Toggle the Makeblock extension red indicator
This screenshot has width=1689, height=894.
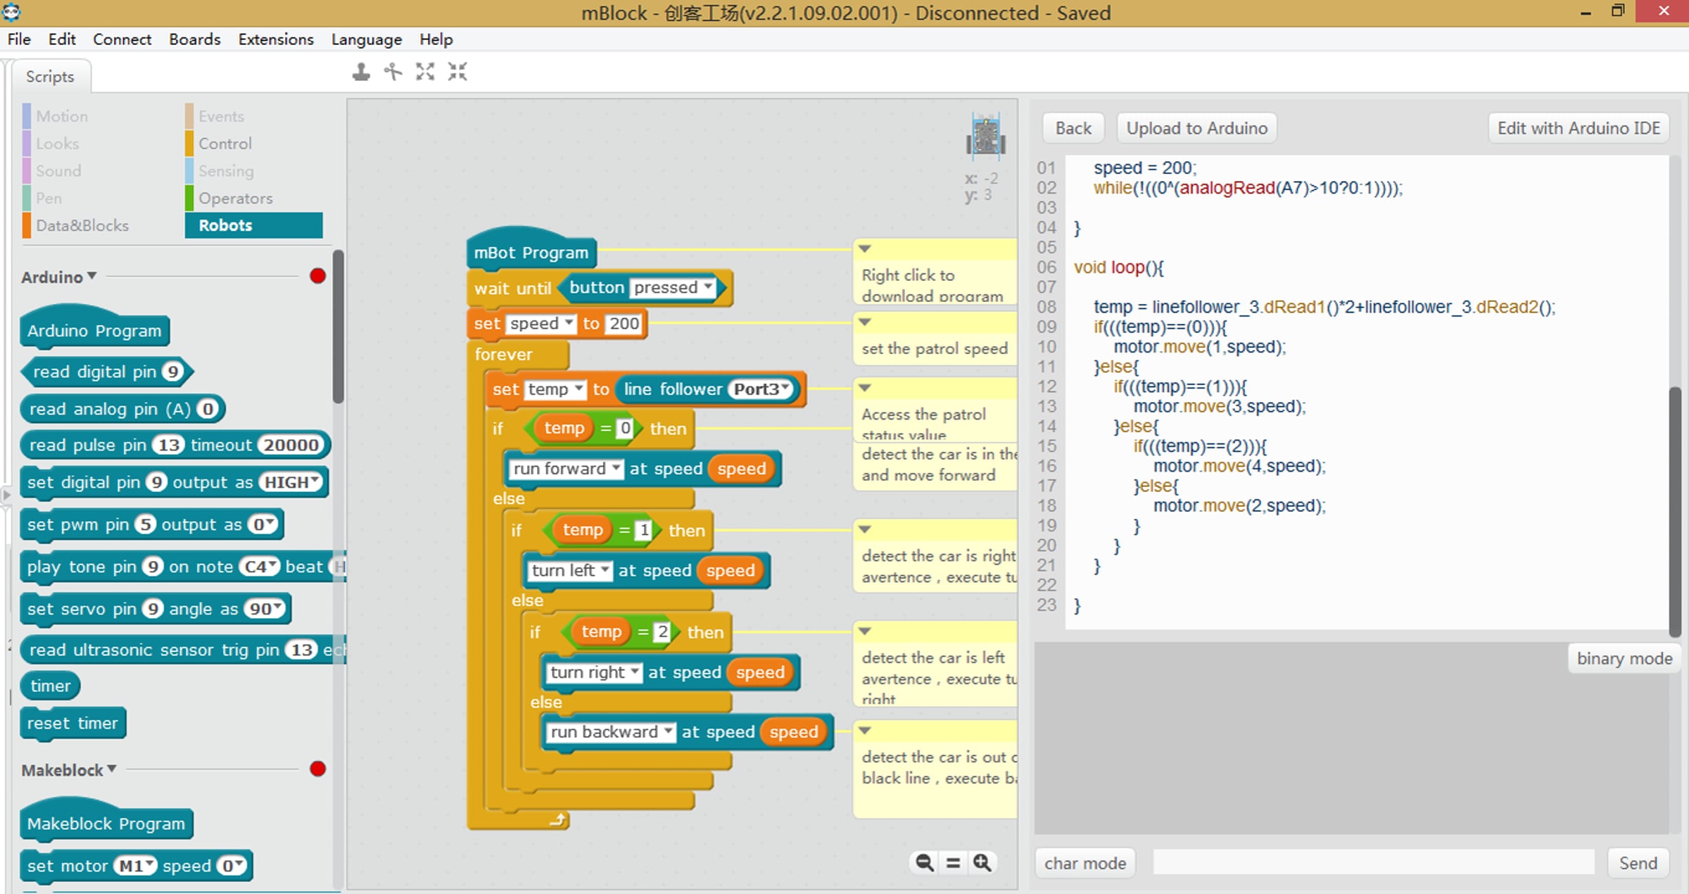(x=317, y=769)
